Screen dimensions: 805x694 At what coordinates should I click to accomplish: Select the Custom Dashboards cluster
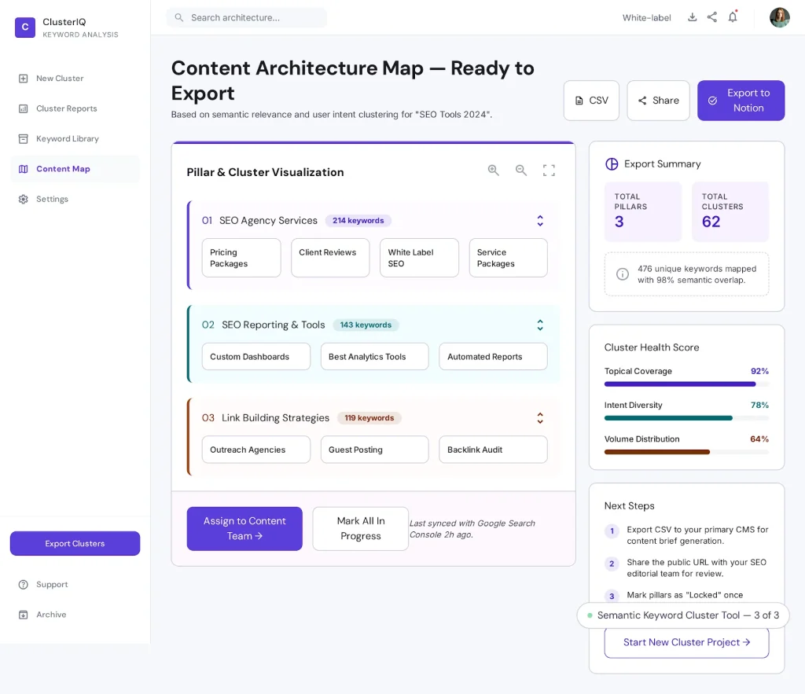click(256, 357)
